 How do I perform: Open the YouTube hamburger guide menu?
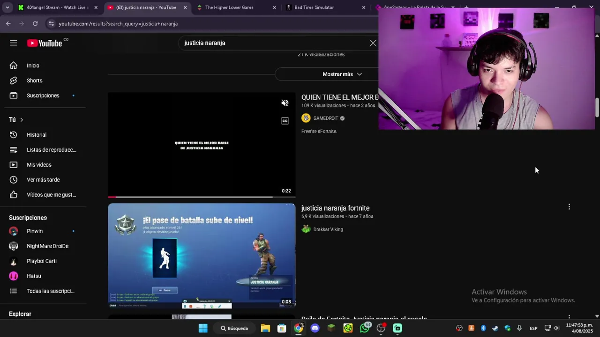tap(14, 43)
